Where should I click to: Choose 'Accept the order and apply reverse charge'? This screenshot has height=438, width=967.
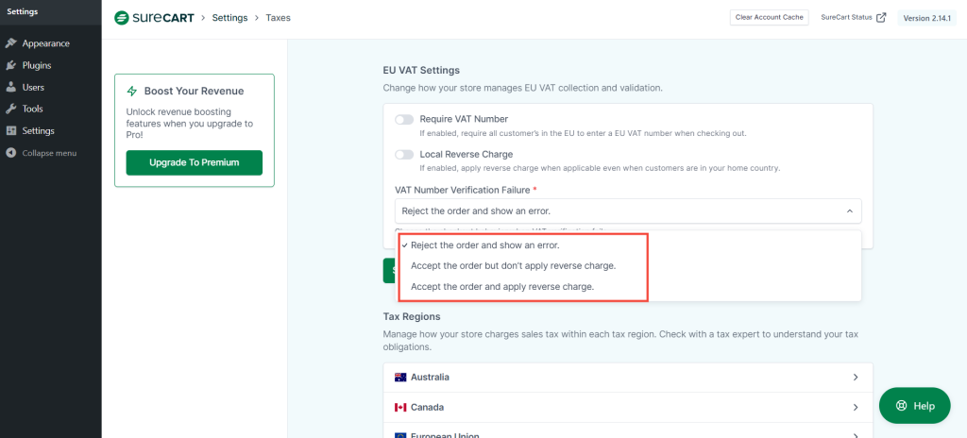(502, 286)
